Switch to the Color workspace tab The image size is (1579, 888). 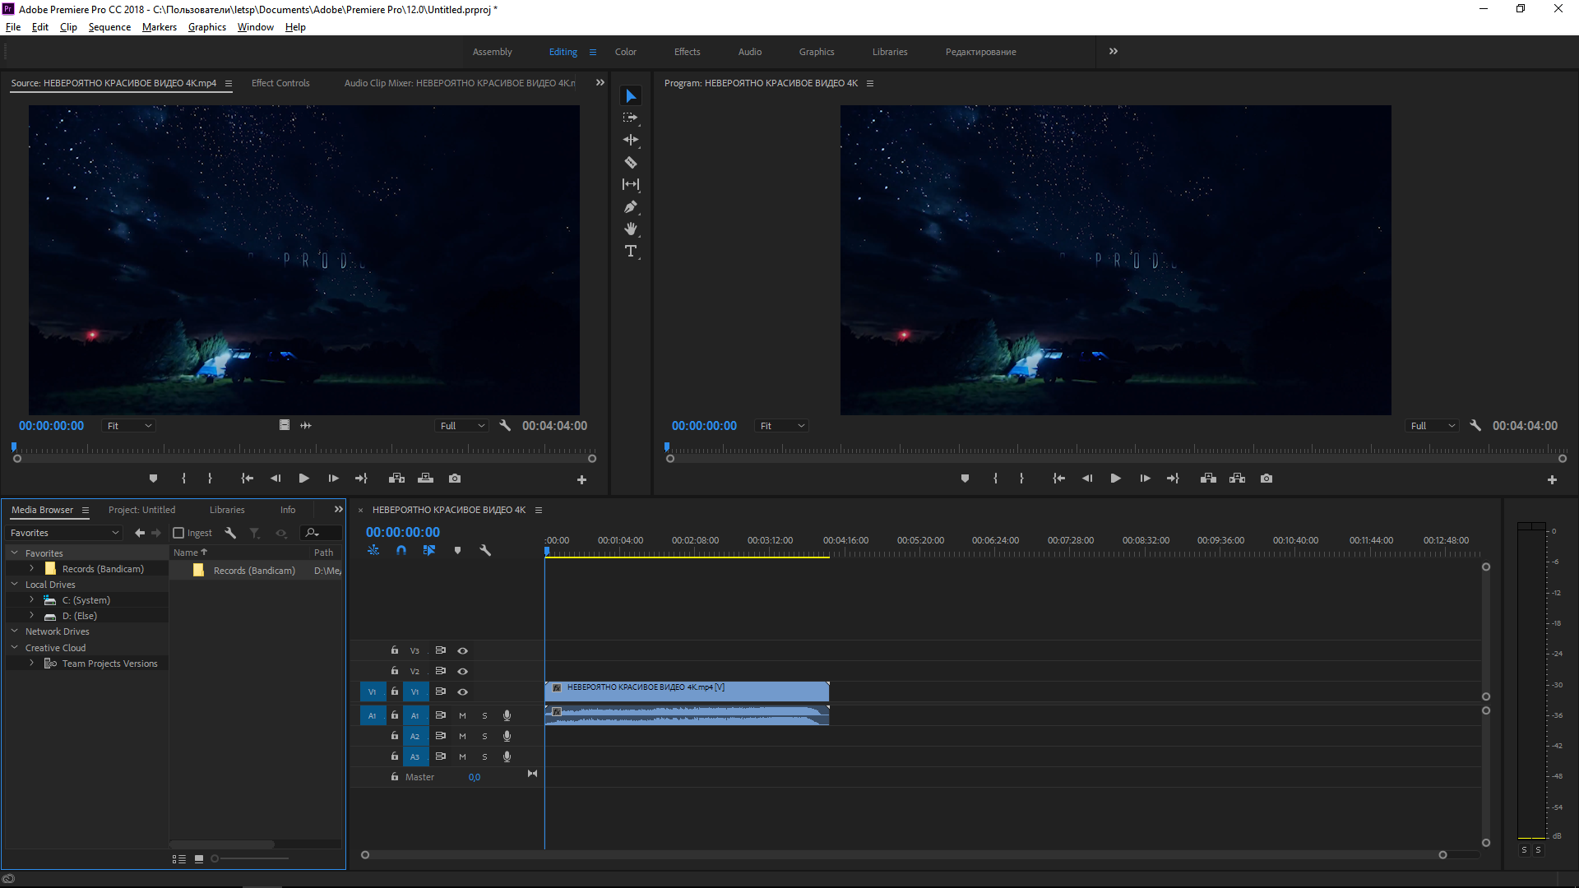click(x=623, y=51)
